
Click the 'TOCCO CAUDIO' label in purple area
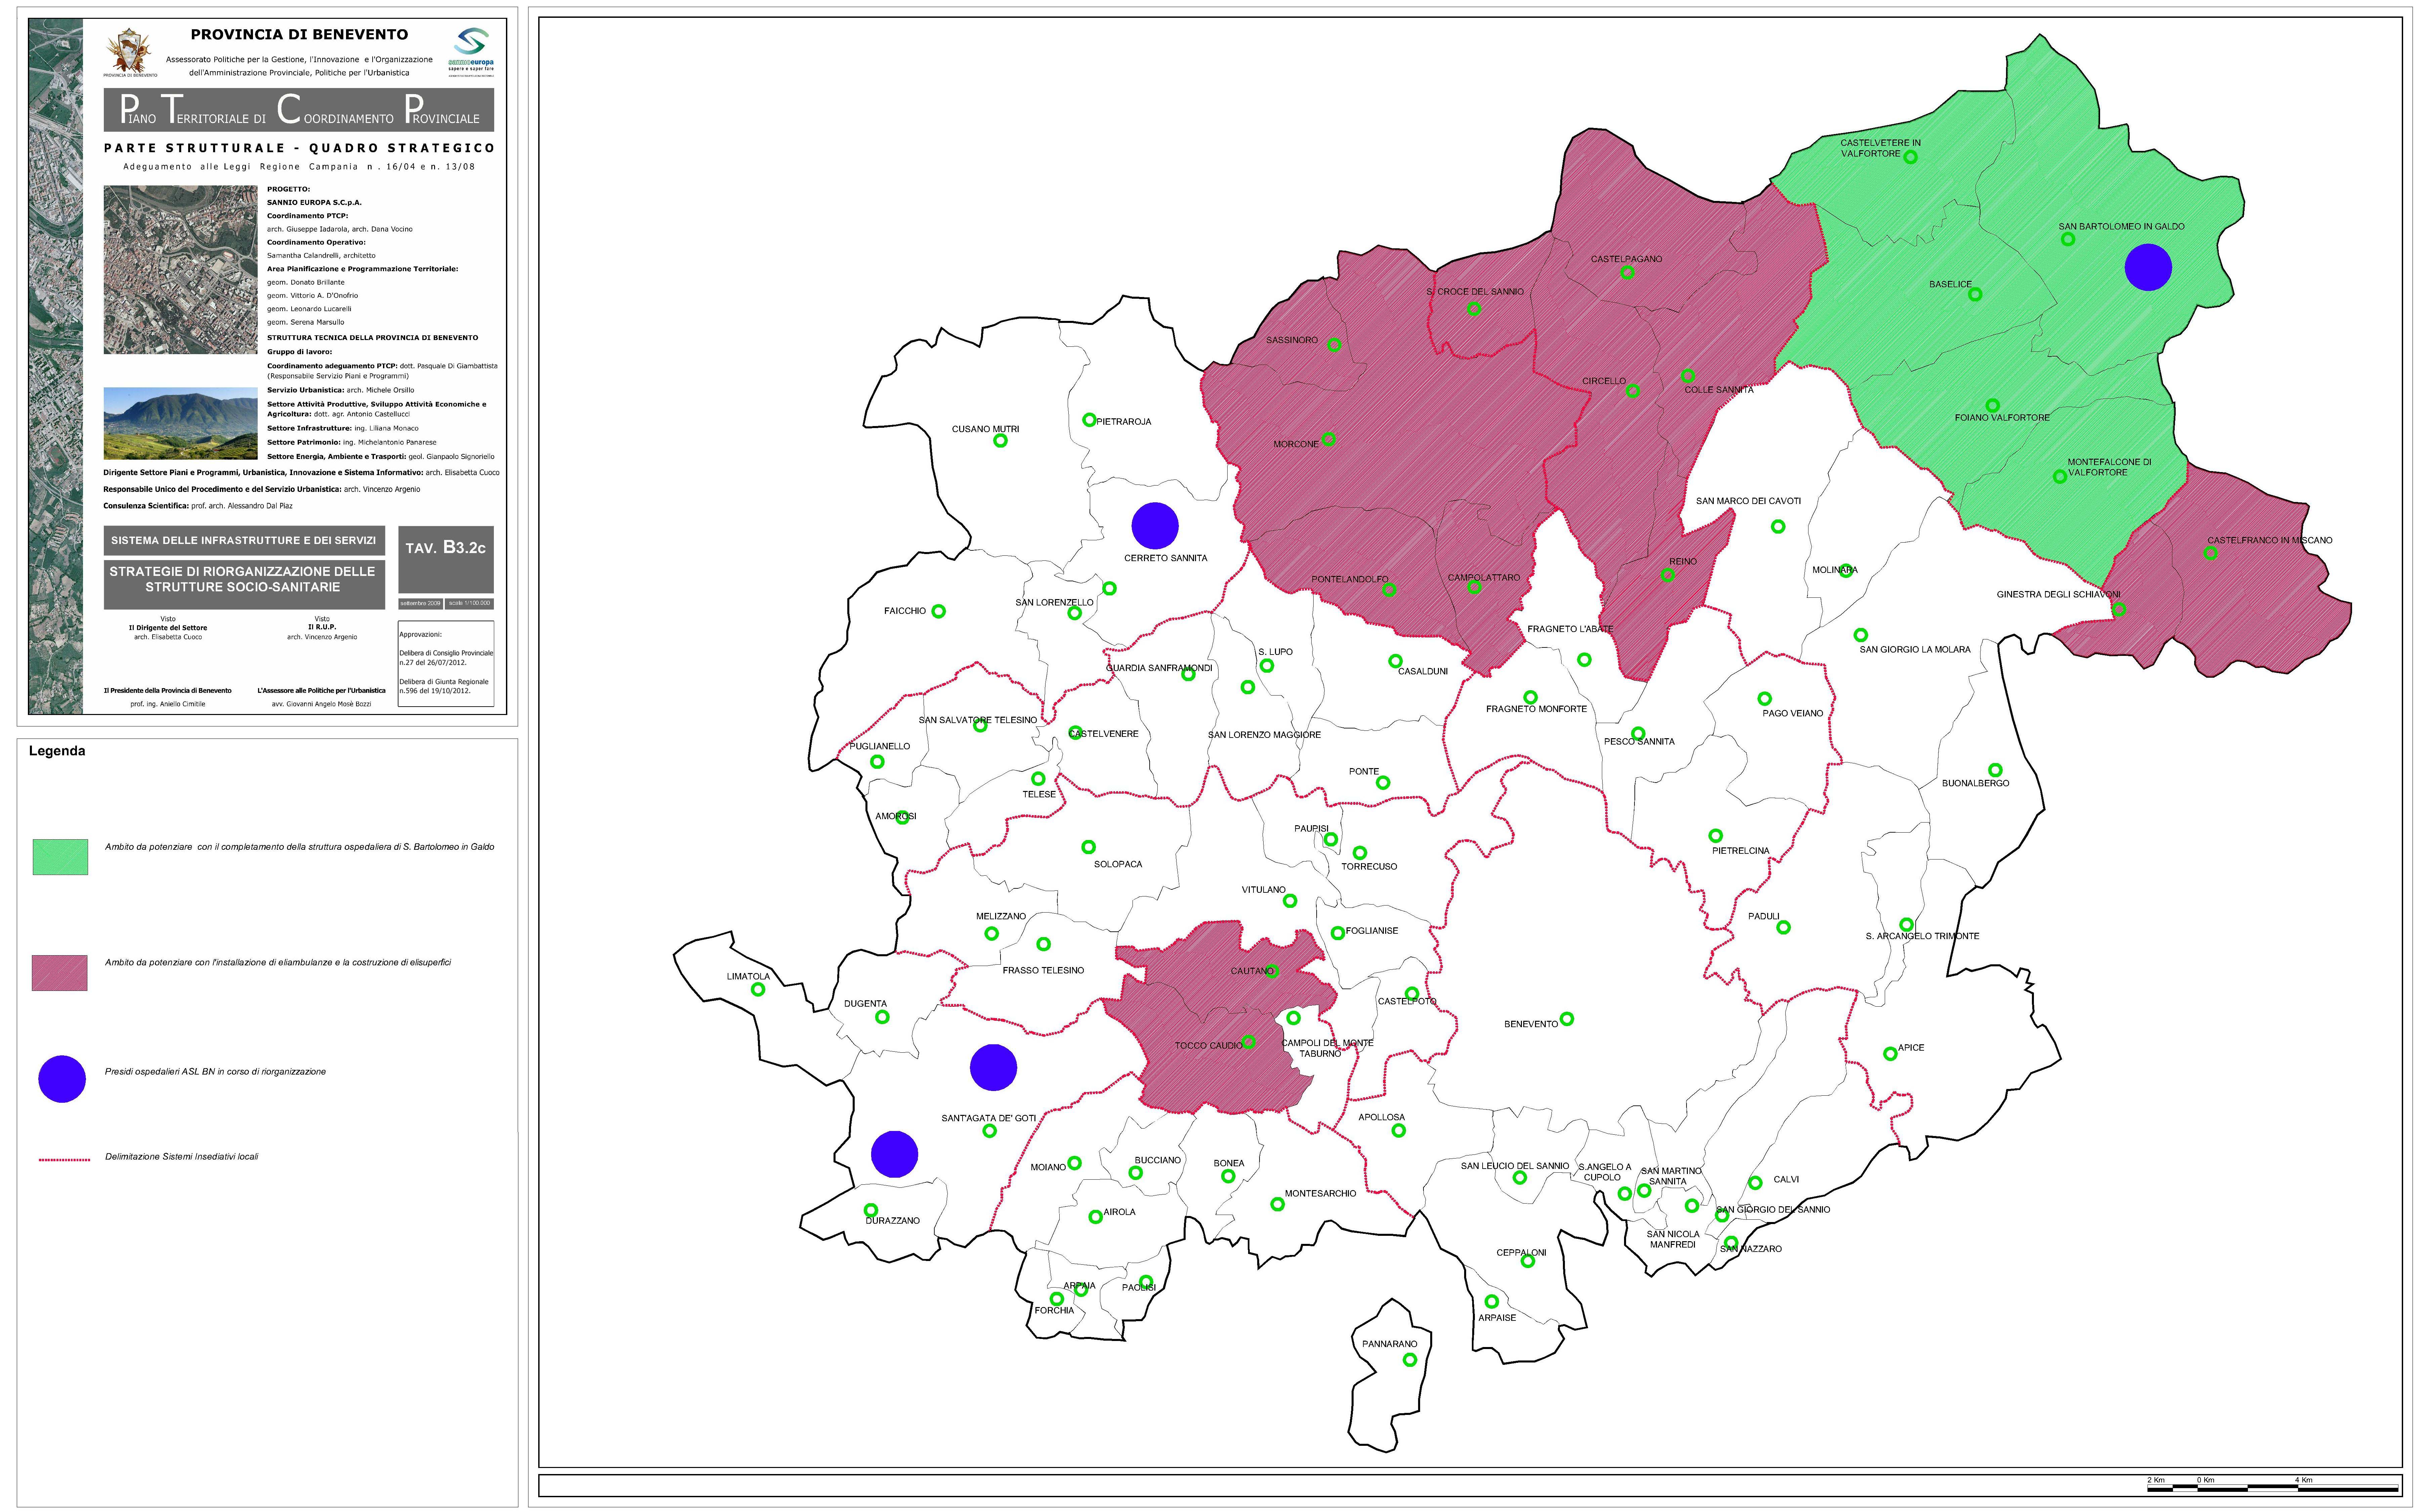(x=1208, y=1046)
